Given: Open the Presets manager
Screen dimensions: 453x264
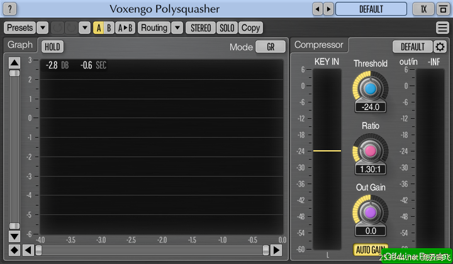Looking at the screenshot, I should click(x=20, y=28).
